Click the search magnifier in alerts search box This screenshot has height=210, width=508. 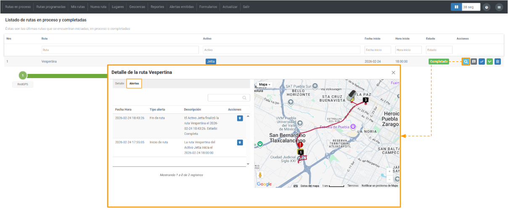click(x=244, y=98)
